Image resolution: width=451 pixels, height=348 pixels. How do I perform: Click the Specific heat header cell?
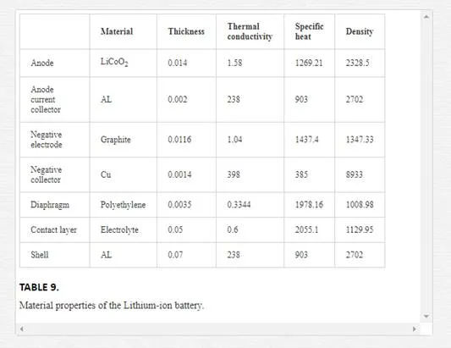click(x=309, y=31)
